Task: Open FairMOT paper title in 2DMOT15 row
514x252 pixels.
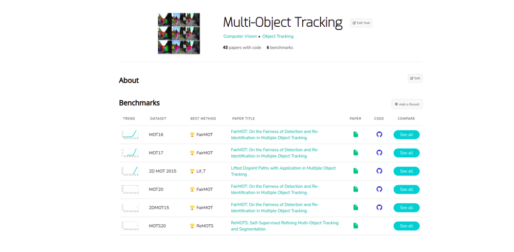Action: 274,208
